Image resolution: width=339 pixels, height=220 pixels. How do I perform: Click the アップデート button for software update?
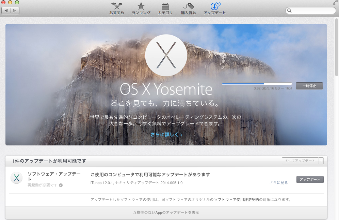click(310, 179)
